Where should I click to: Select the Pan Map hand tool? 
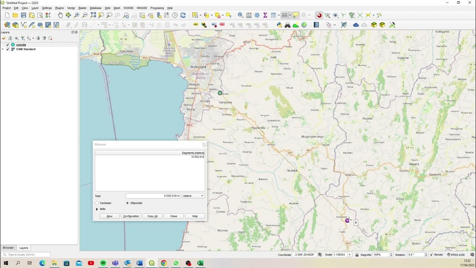click(60, 15)
